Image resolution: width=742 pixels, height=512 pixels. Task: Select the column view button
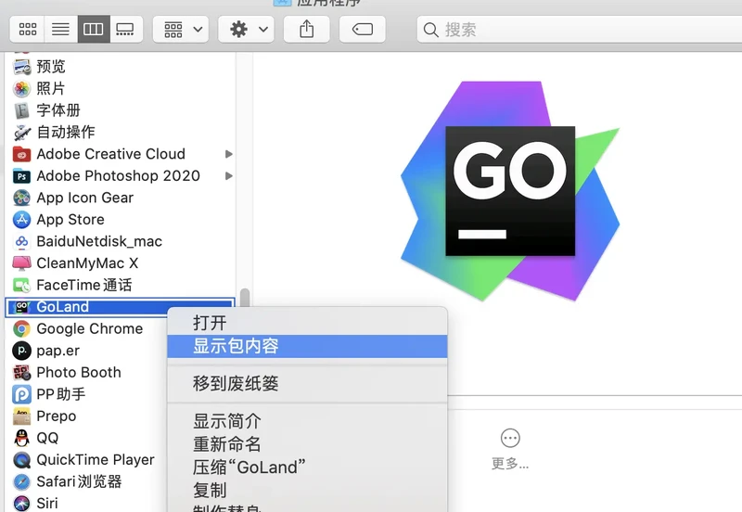pos(93,29)
